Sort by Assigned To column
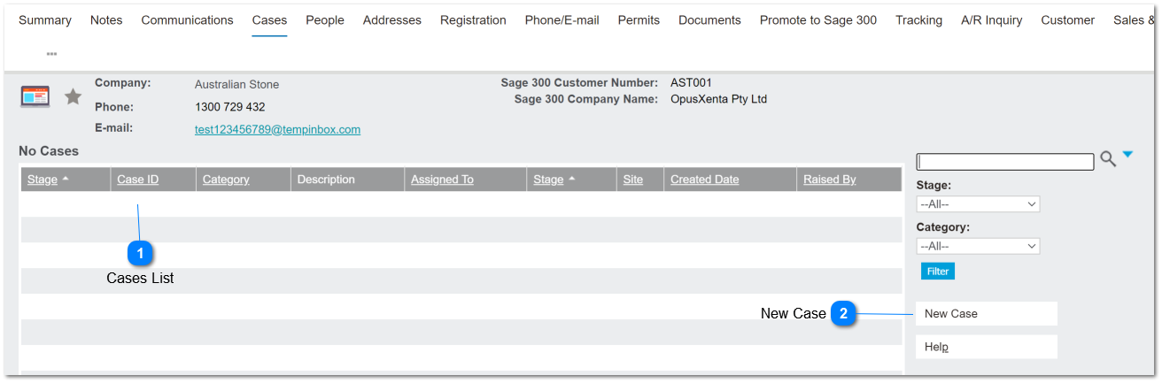The height and width of the screenshot is (383, 1162). (x=442, y=180)
